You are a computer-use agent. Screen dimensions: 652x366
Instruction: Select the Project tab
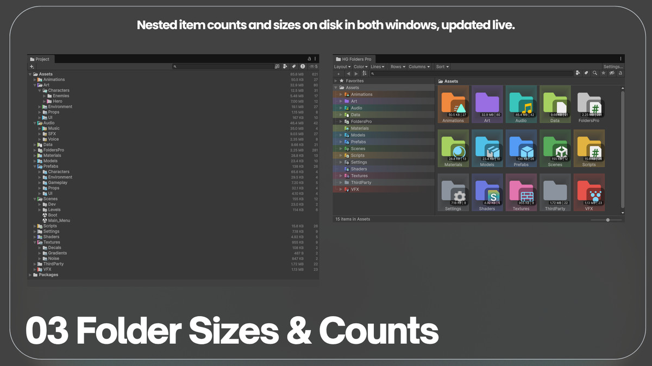(x=40, y=59)
